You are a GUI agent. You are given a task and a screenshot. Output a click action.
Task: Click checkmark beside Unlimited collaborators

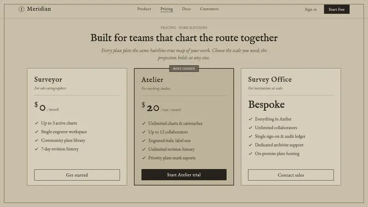250,128
